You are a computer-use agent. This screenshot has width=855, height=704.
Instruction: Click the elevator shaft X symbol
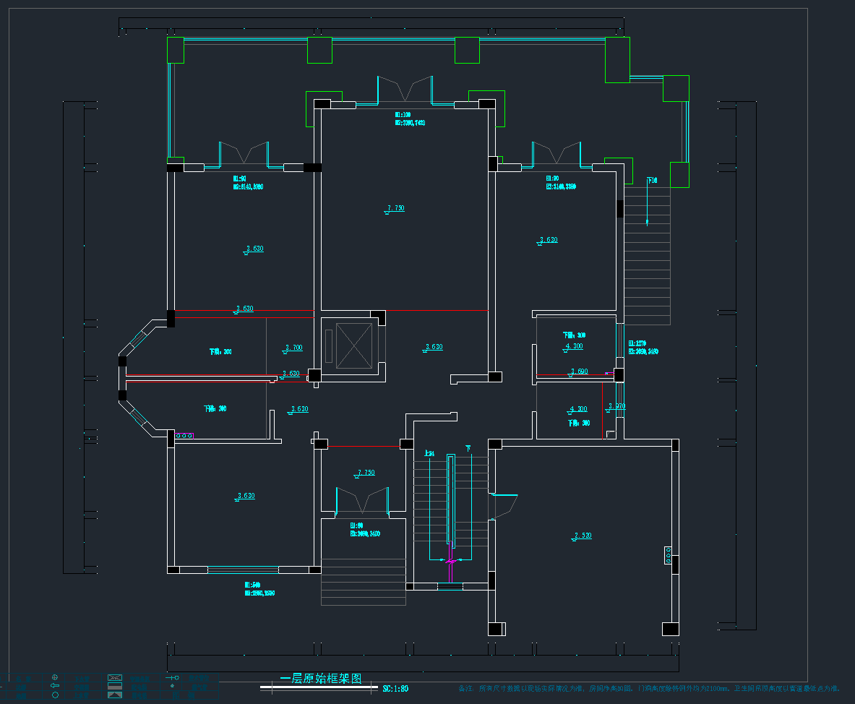pos(354,345)
